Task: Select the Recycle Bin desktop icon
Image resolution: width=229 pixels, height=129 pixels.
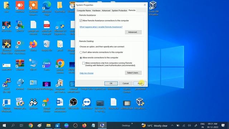Action: pos(47,46)
